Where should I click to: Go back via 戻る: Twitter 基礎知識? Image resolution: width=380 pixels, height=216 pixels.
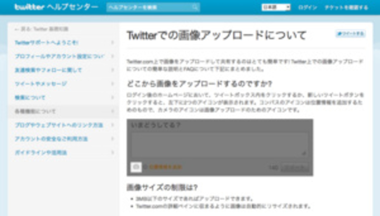coord(42,29)
